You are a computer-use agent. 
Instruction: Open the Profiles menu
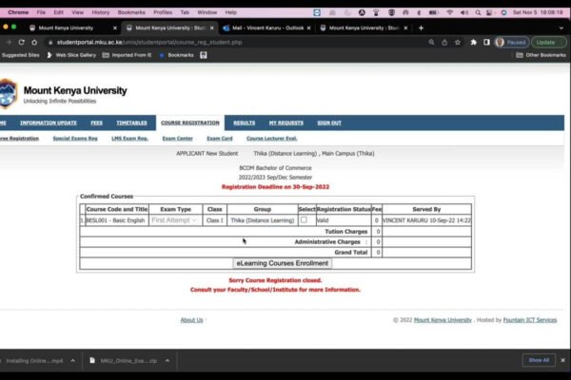click(163, 12)
